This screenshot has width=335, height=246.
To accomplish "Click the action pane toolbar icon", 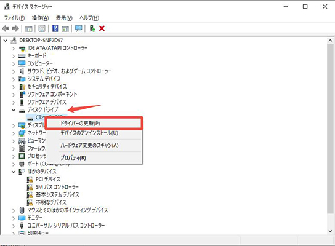I will 65,28.
